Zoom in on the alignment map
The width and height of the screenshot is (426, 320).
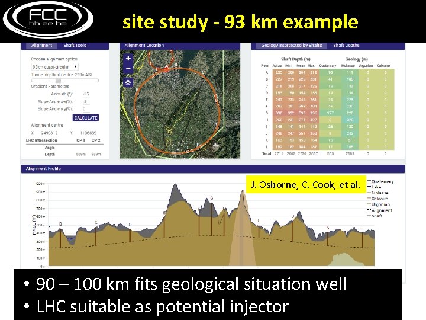coord(128,59)
